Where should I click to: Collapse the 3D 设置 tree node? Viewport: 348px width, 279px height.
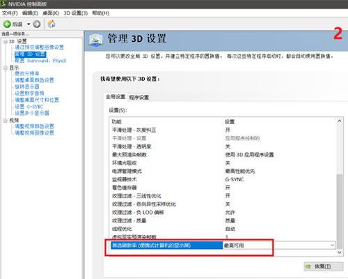click(x=6, y=42)
